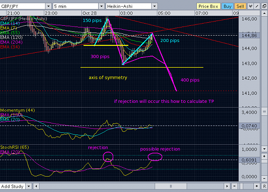The width and height of the screenshot is (268, 192).
Task: Click the 23:00 time axis label
Action: 51,13
